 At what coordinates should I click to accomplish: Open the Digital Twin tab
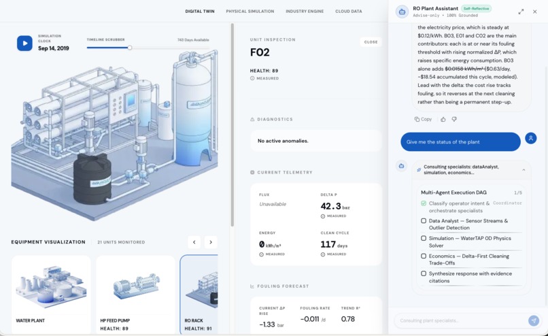[x=200, y=11]
